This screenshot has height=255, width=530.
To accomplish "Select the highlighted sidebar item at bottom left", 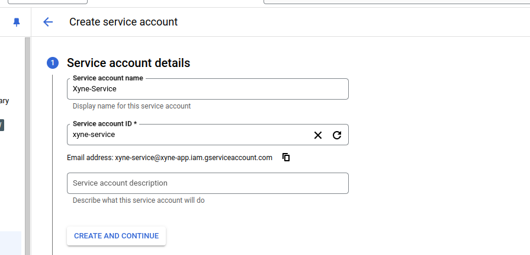I will 11,243.
